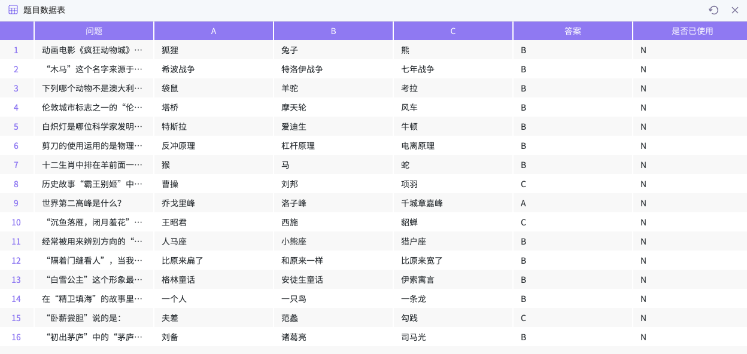Click the cell 狐狸
The image size is (747, 354).
pyautogui.click(x=214, y=50)
